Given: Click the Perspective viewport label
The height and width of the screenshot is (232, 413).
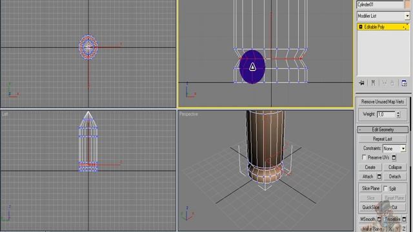Looking at the screenshot, I should coord(188,114).
